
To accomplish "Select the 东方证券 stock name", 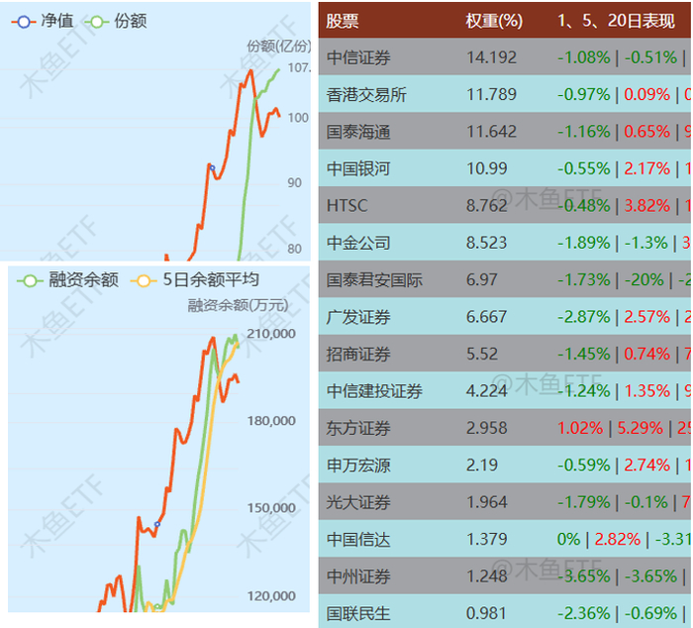I will coord(358,428).
